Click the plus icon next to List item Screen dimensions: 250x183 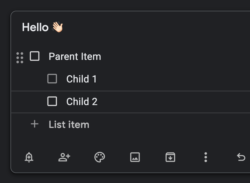coord(35,124)
